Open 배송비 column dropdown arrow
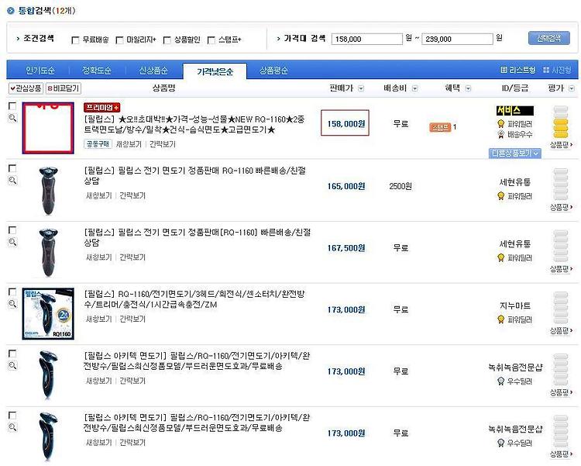Screen dimensions: 581x466 (415, 88)
